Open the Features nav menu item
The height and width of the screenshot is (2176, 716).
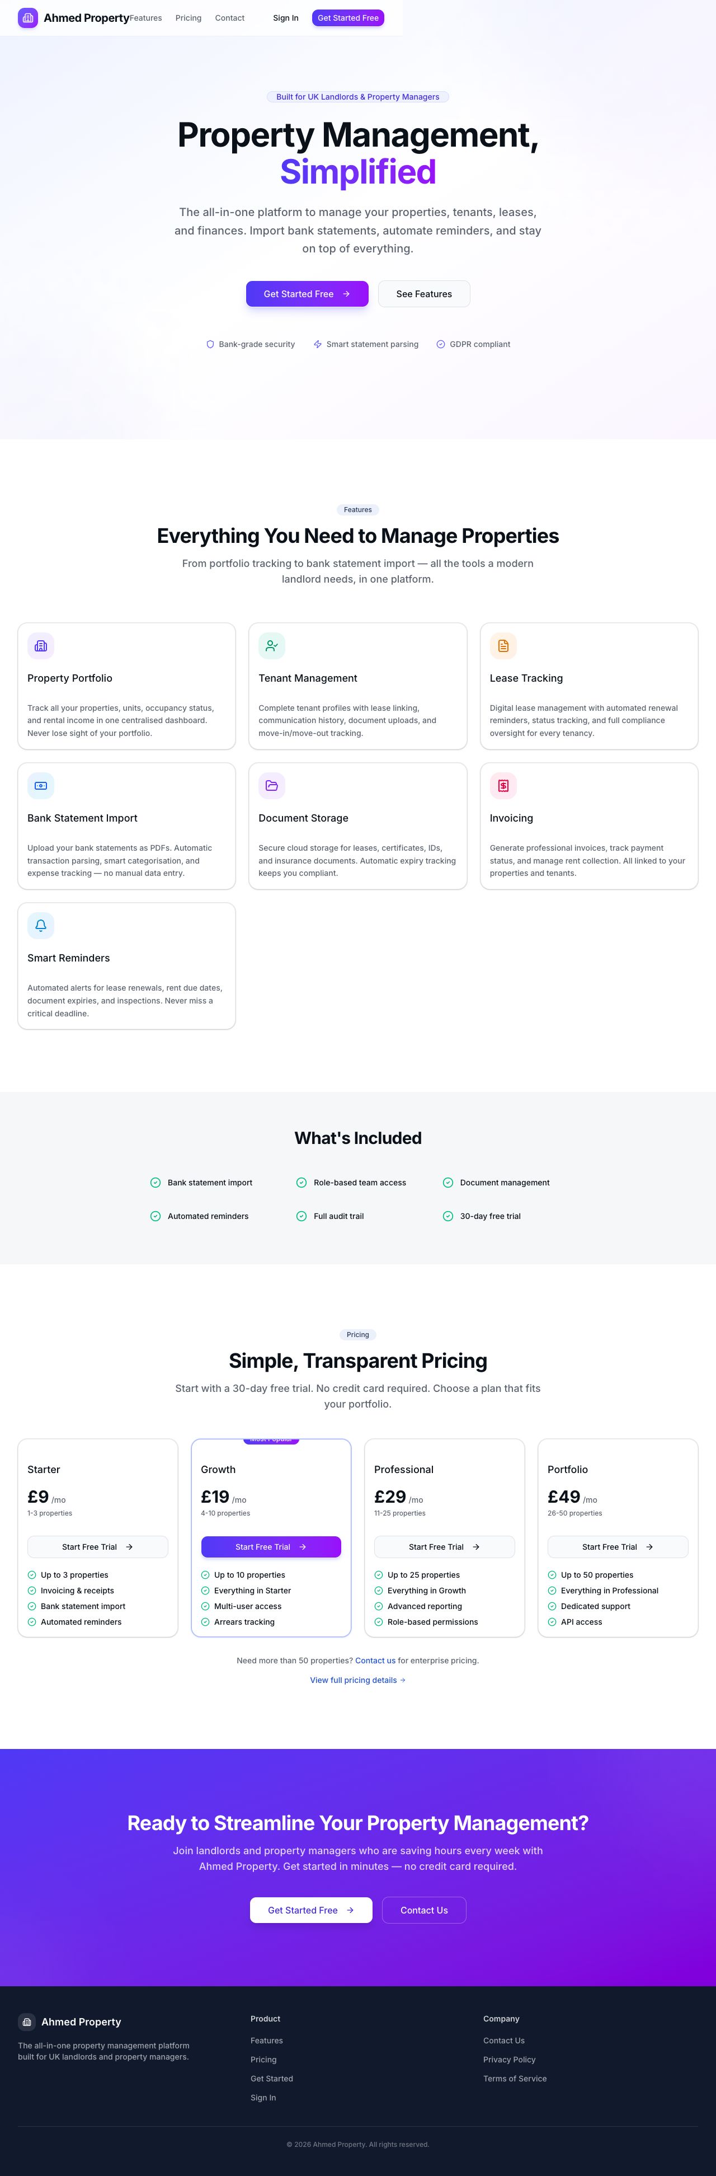(x=146, y=18)
